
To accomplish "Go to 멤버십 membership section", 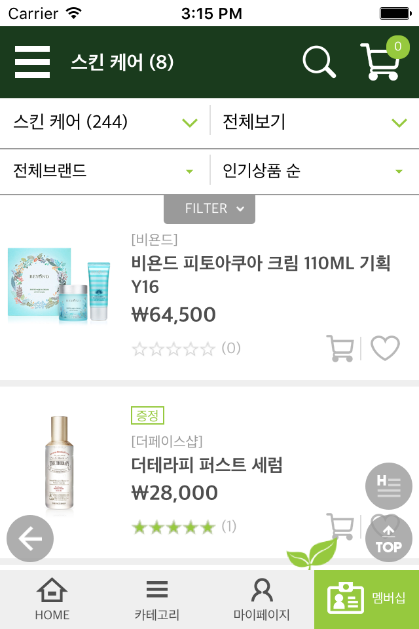I will tap(367, 600).
